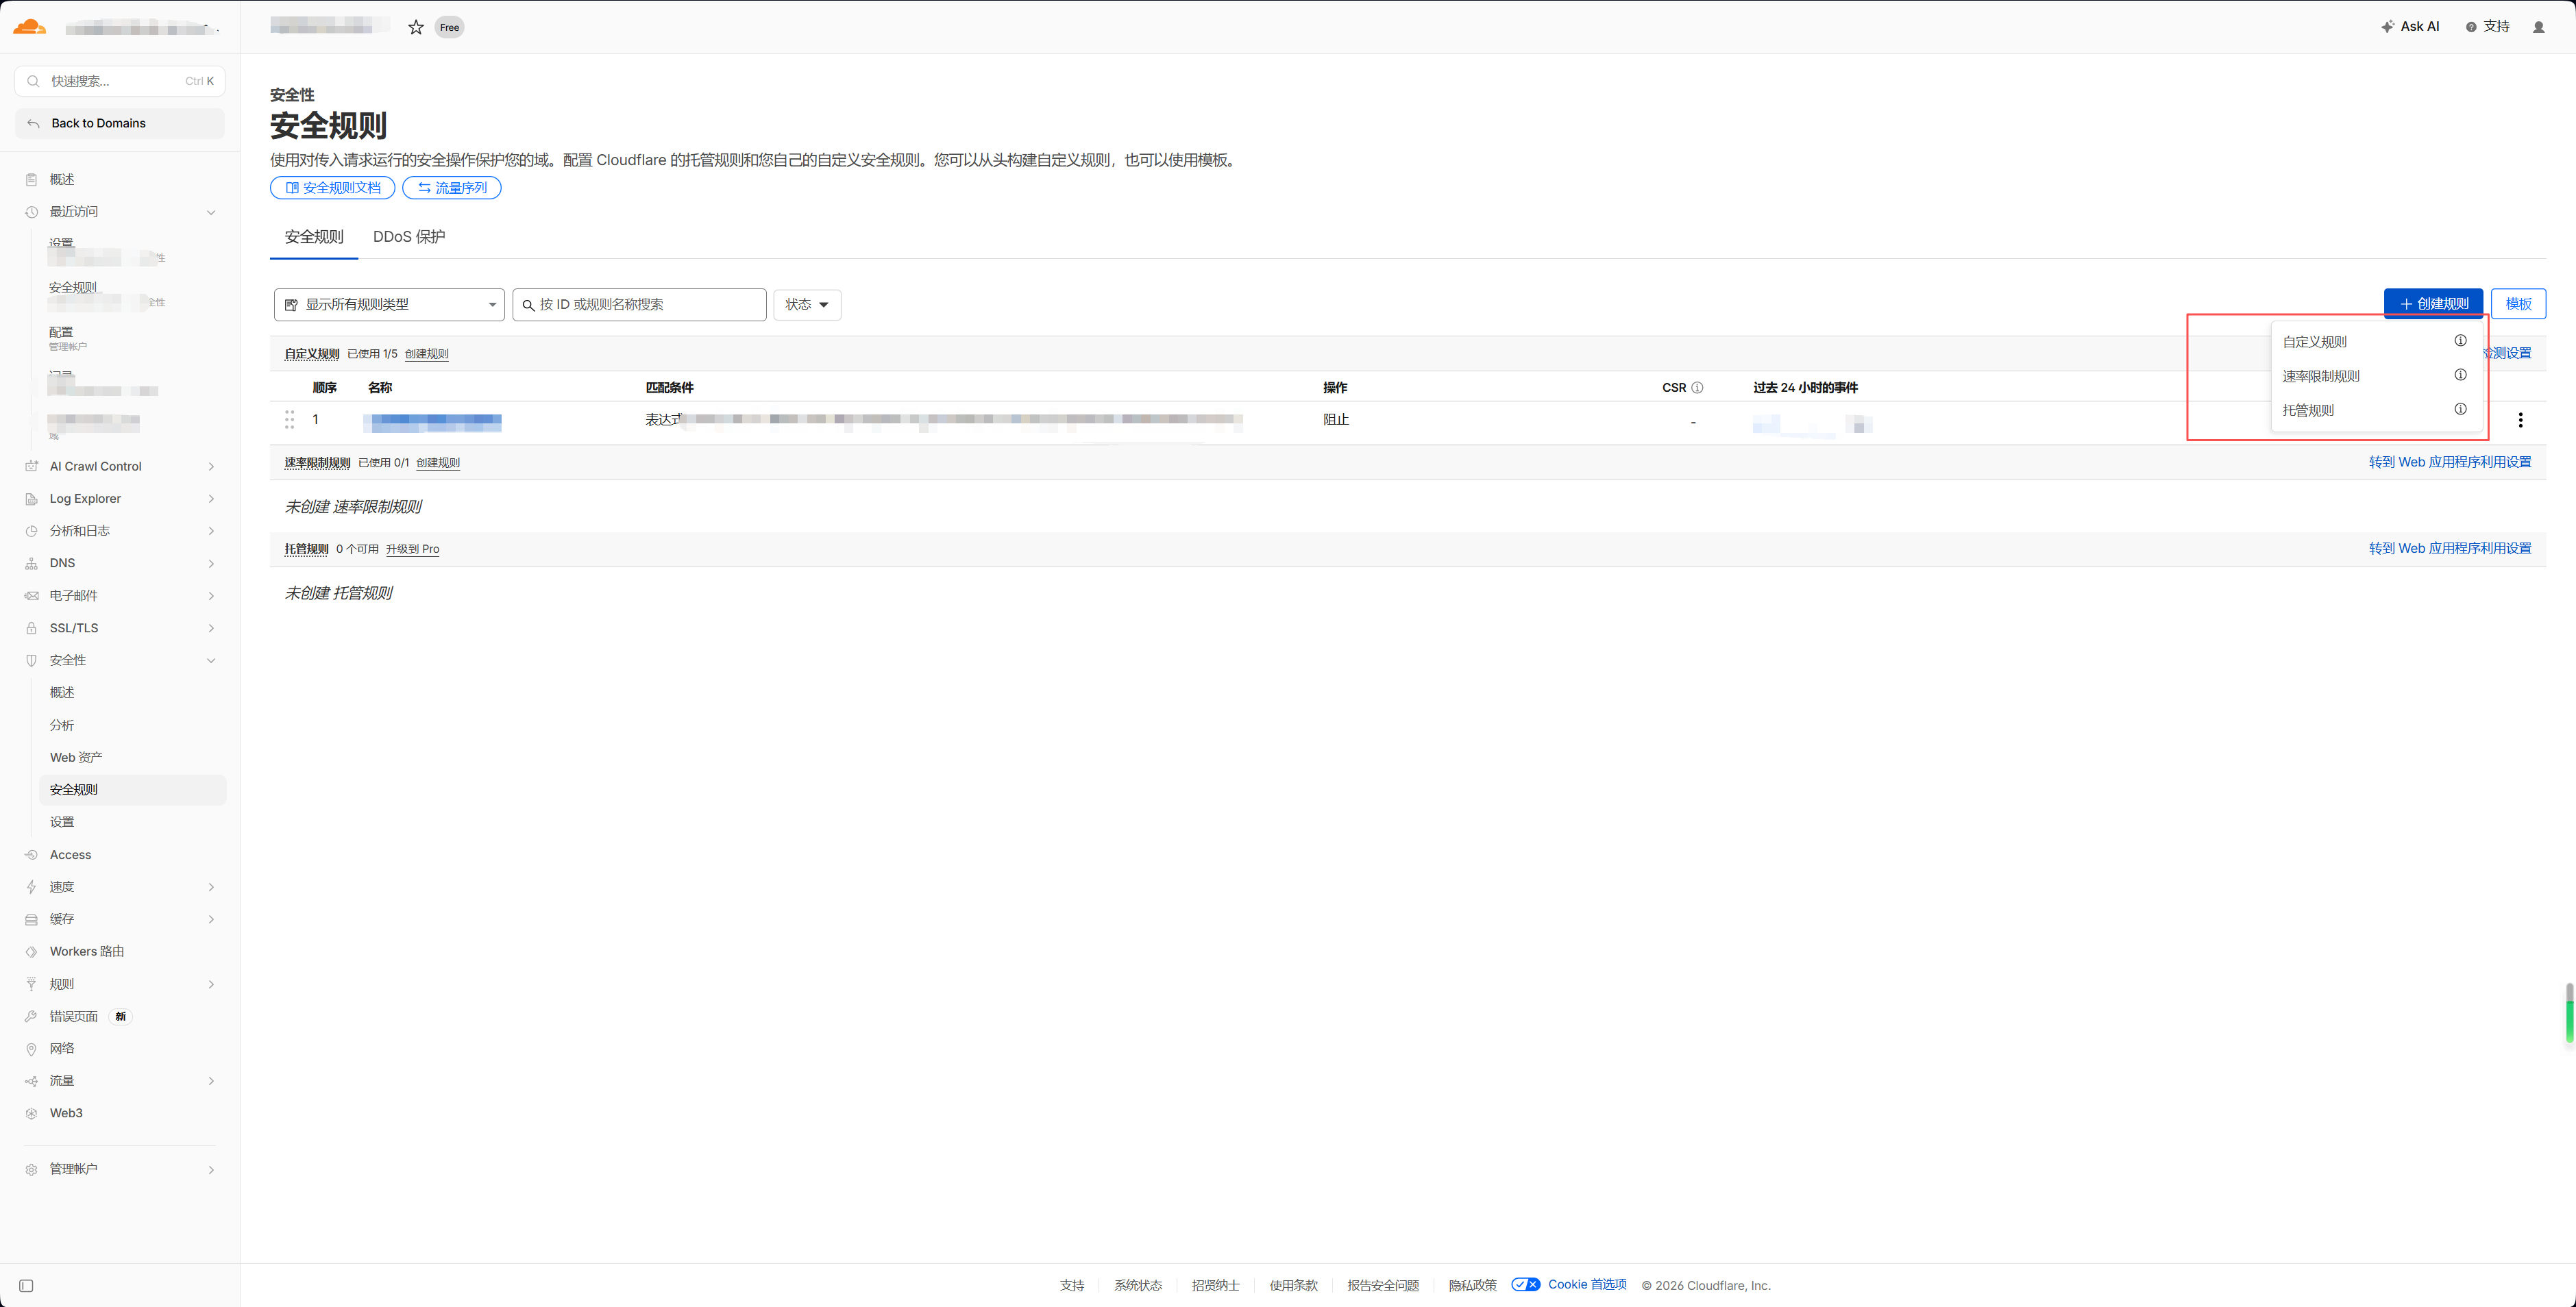The height and width of the screenshot is (1307, 2576).
Task: Click the 模板 button
Action: click(x=2517, y=303)
